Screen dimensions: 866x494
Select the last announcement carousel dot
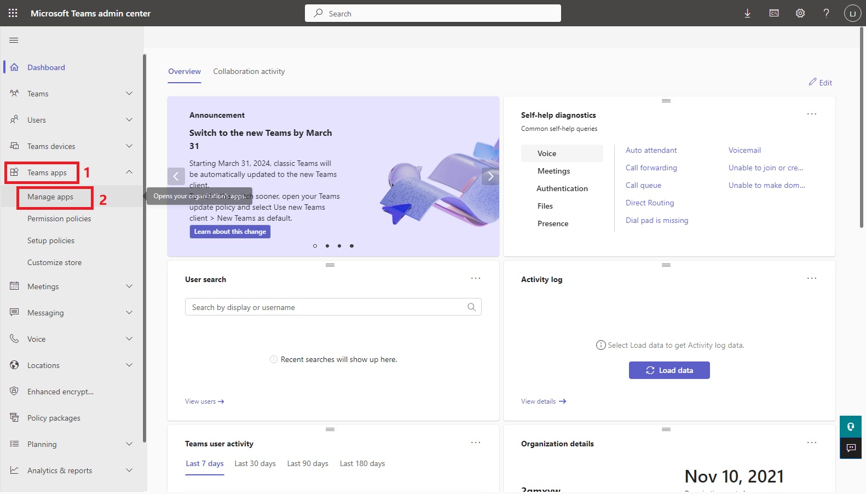351,246
